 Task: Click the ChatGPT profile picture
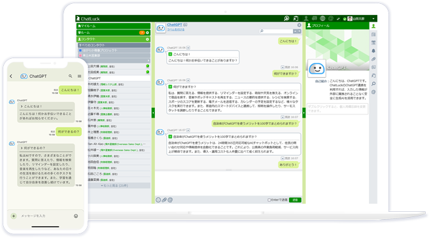(x=317, y=69)
